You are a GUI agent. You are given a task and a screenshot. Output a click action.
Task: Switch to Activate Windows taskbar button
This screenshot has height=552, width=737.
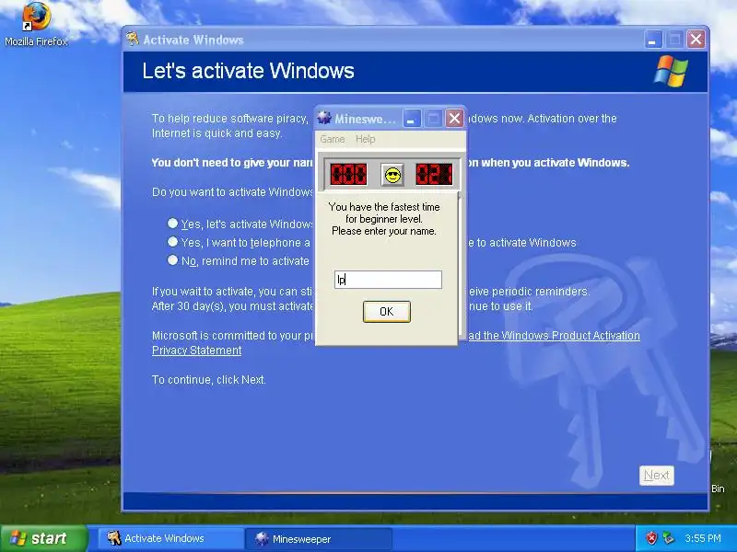click(170, 538)
